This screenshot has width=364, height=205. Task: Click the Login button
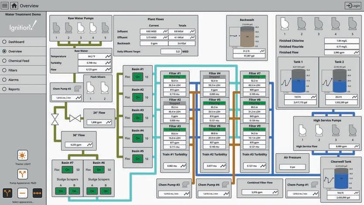[353, 6]
